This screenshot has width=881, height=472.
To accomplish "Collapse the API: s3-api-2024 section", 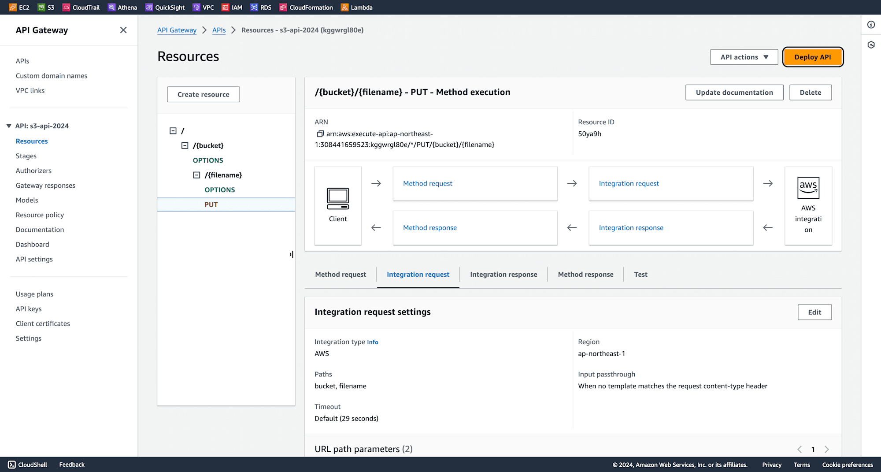I will pyautogui.click(x=9, y=126).
